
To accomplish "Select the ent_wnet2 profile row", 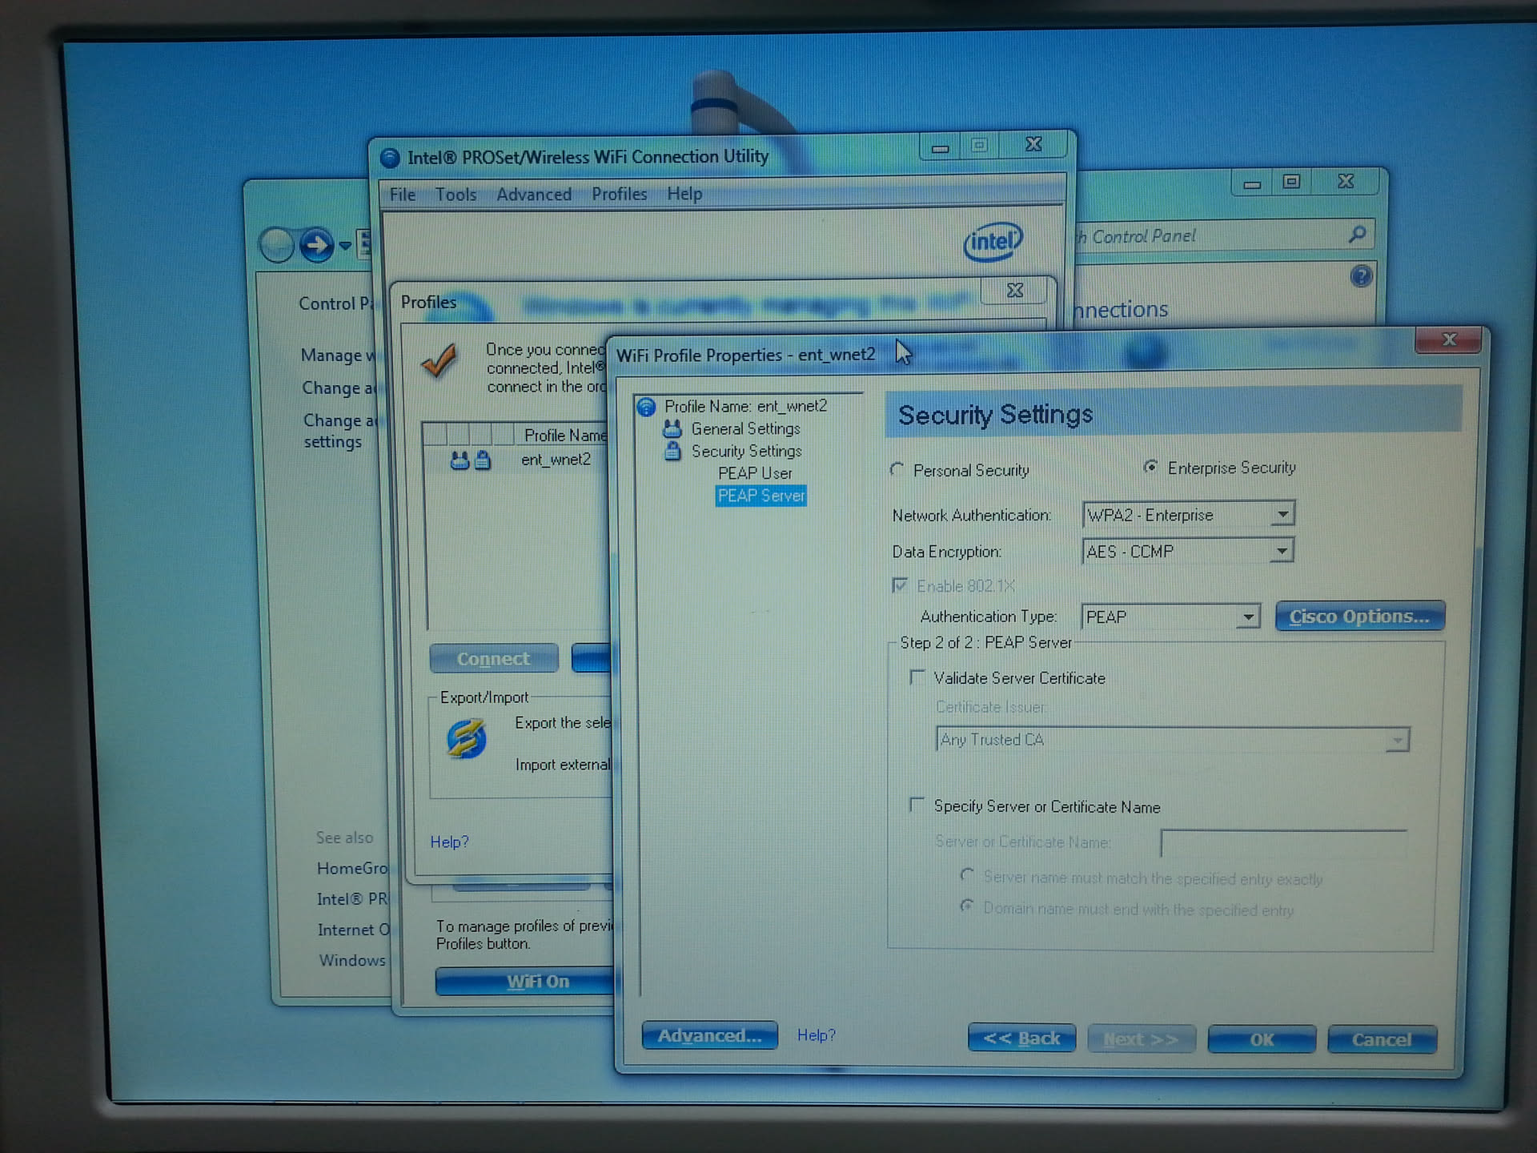I will 556,460.
